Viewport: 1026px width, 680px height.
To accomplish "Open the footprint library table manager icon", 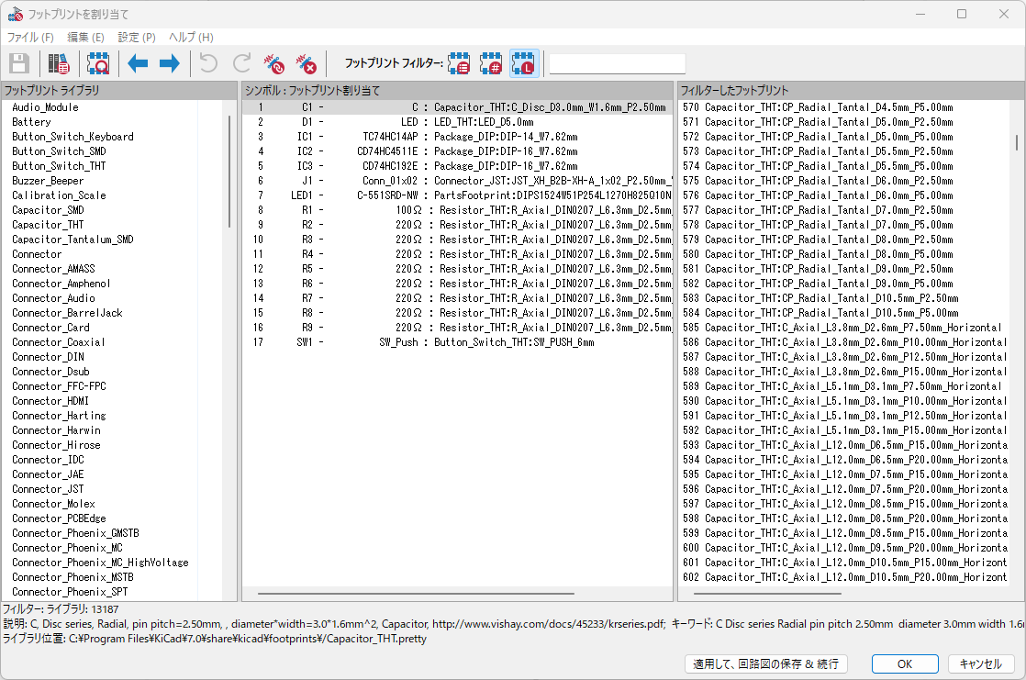I will tap(59, 63).
